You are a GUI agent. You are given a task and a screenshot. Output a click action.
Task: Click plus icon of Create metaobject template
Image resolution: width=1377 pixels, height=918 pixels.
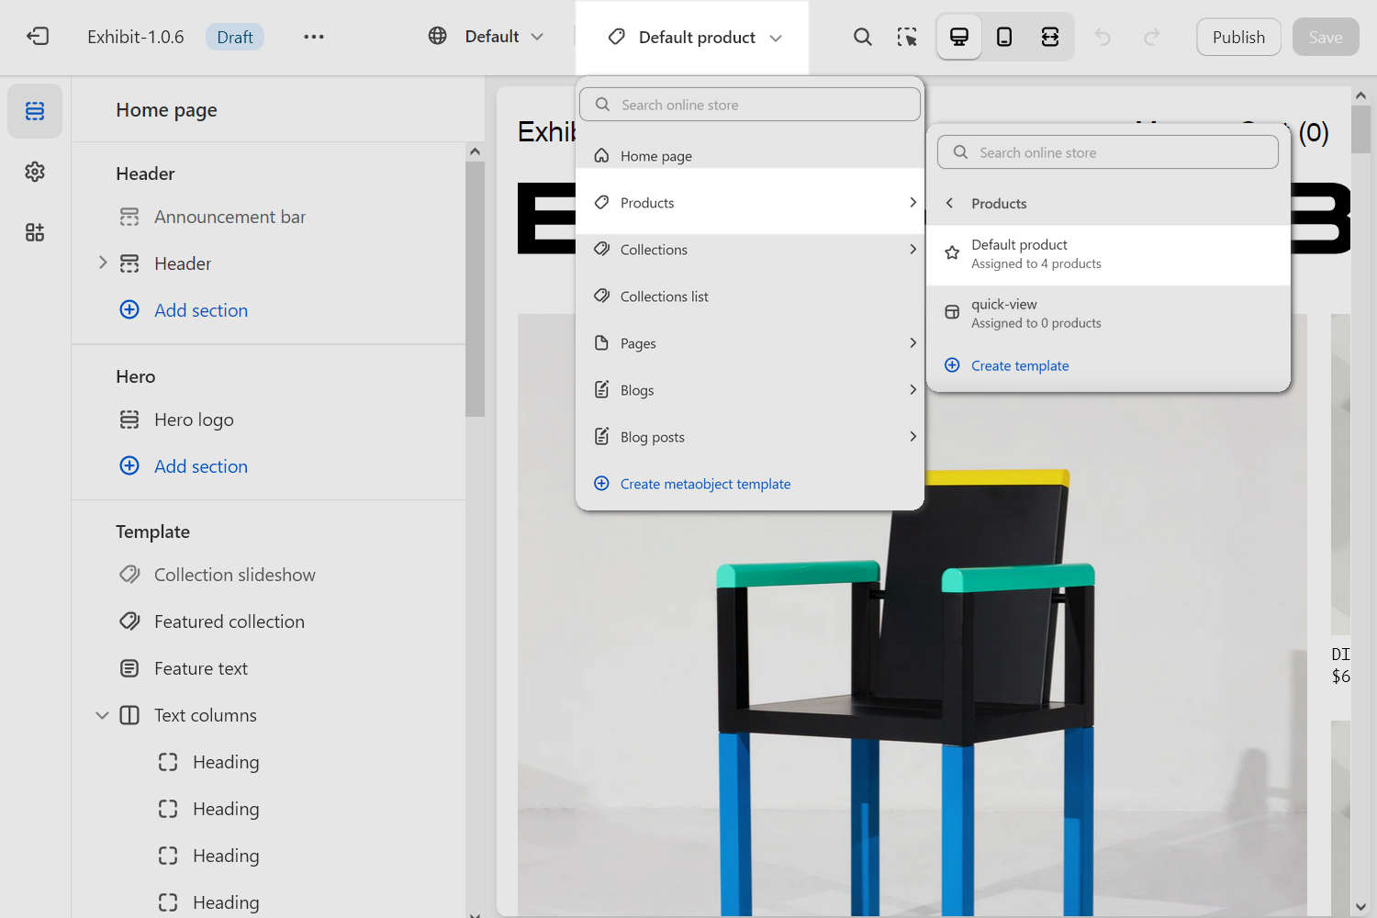coord(601,484)
